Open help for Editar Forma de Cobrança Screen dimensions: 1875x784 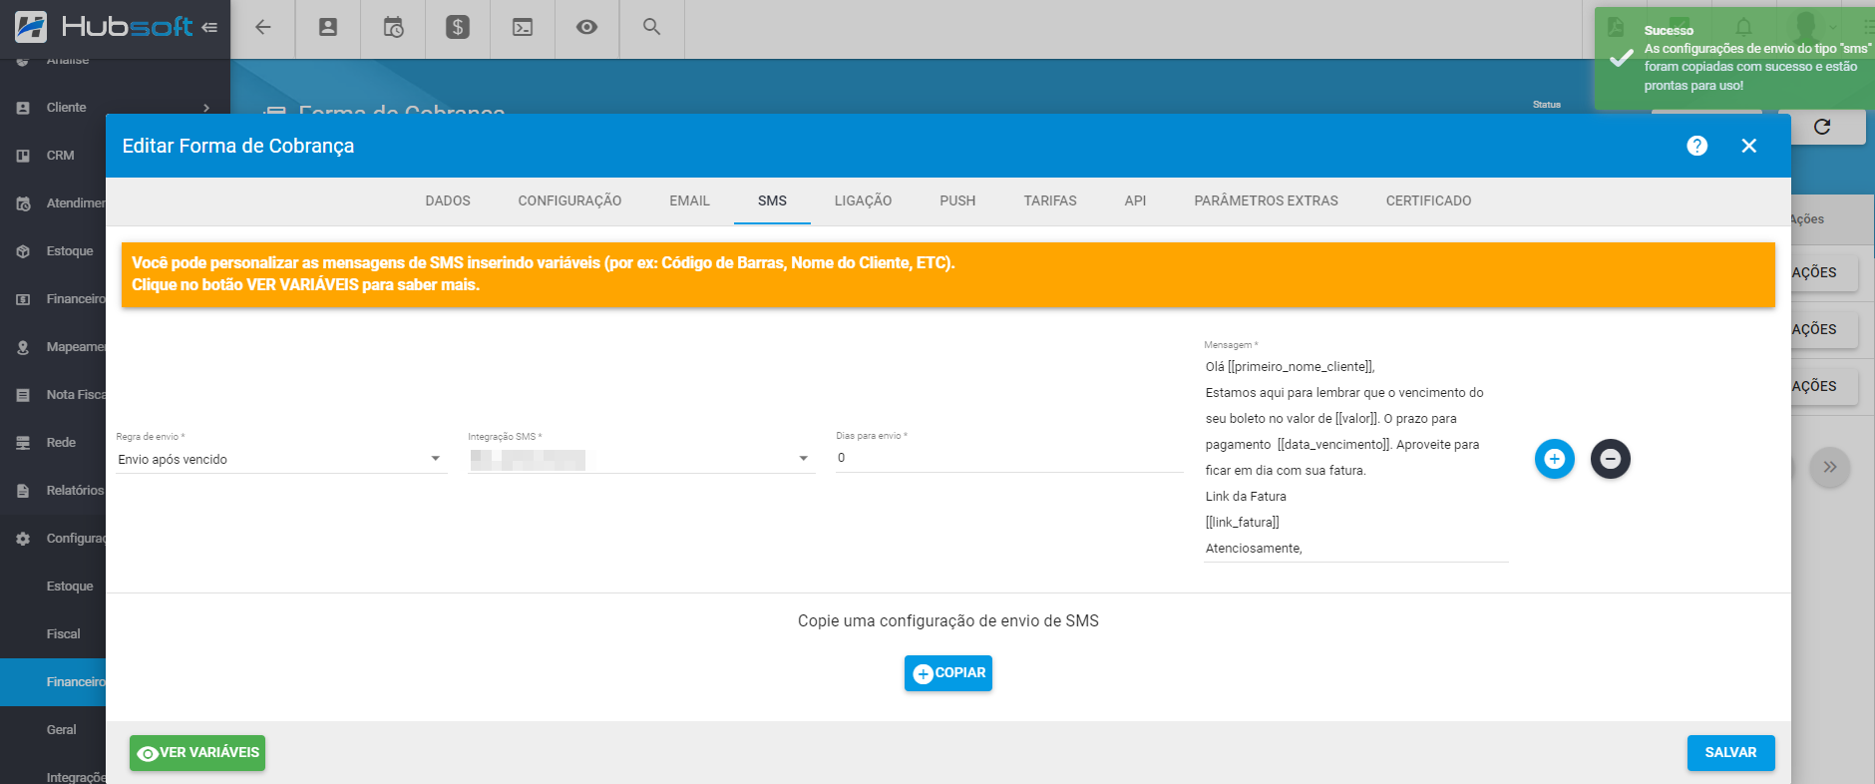pyautogui.click(x=1697, y=146)
